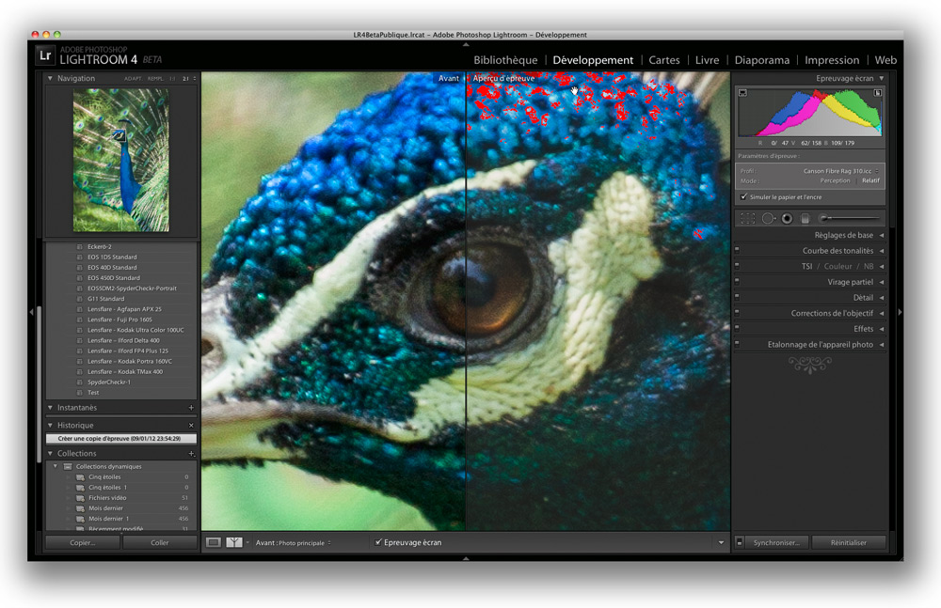The width and height of the screenshot is (941, 608).
Task: Collapse the Historique panel
Action: [51, 425]
